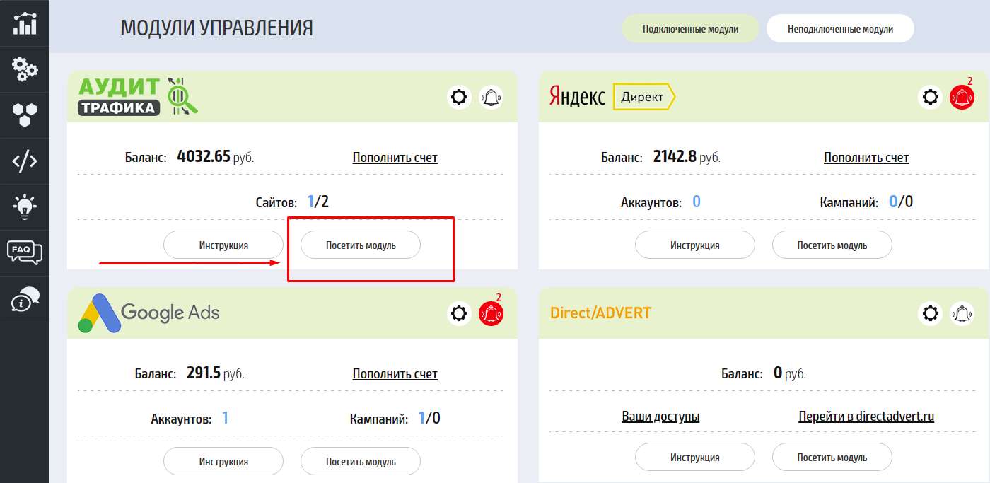Open Инструкция for Яндекс Директ module
This screenshot has width=990, height=483.
pos(694,245)
